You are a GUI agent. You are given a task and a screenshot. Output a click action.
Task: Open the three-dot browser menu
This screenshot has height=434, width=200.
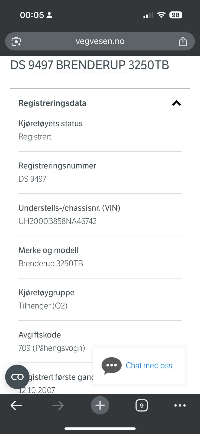[180, 406]
